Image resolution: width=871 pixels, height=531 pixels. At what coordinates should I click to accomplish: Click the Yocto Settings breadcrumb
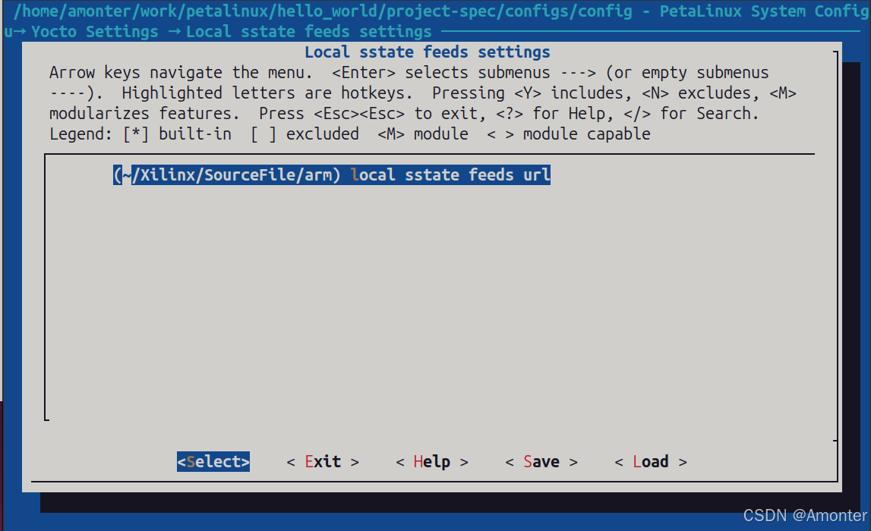click(94, 32)
